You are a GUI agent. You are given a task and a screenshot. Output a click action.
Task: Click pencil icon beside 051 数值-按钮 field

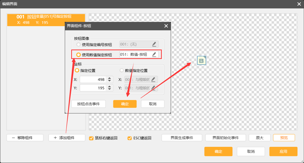tap(154, 54)
